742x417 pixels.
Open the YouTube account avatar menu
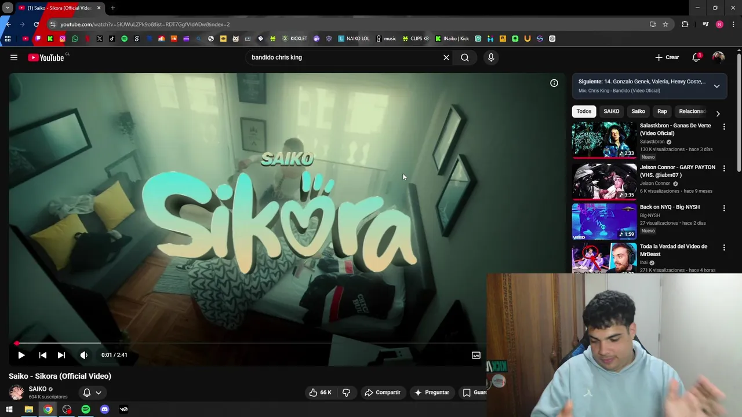(718, 57)
